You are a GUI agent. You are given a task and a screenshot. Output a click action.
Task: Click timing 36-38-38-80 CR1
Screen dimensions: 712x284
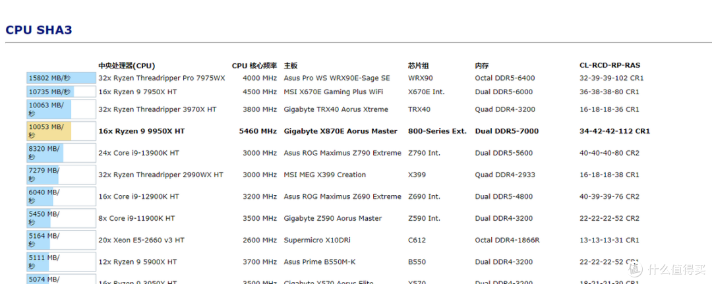(x=609, y=92)
